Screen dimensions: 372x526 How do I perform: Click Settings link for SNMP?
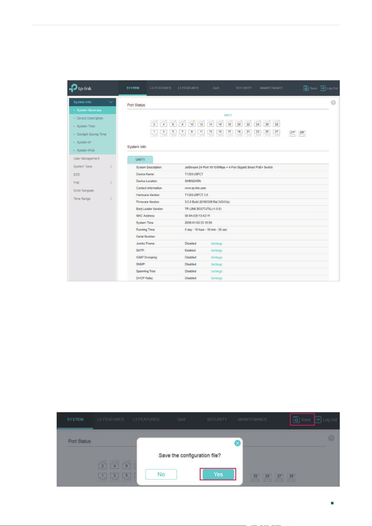(217, 264)
